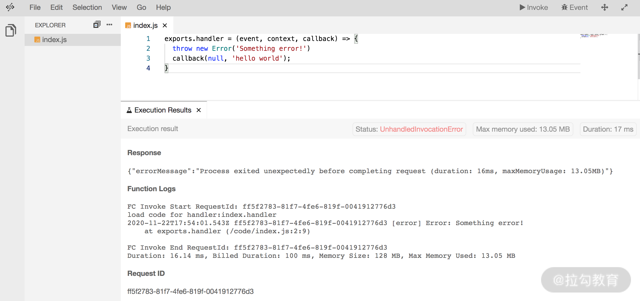Click the Function Logs heading
Screen dimensions: 640x301
coord(151,189)
